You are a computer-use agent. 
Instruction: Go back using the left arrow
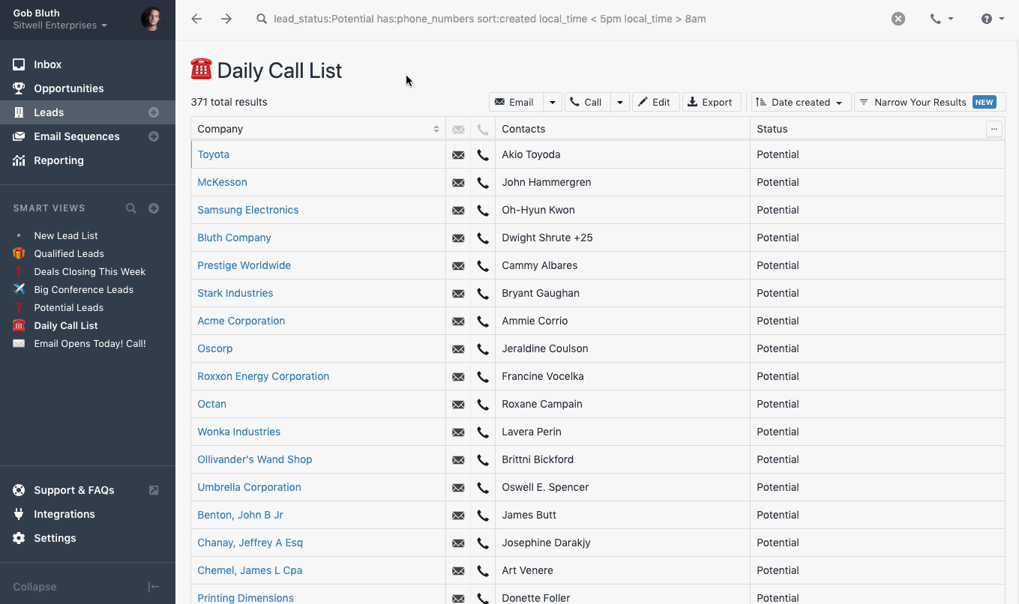click(x=196, y=19)
